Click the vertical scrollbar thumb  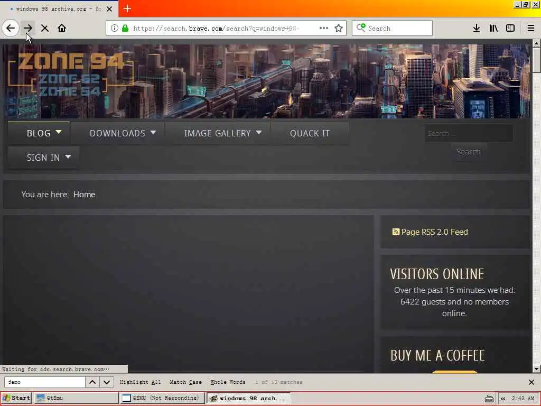[536, 60]
